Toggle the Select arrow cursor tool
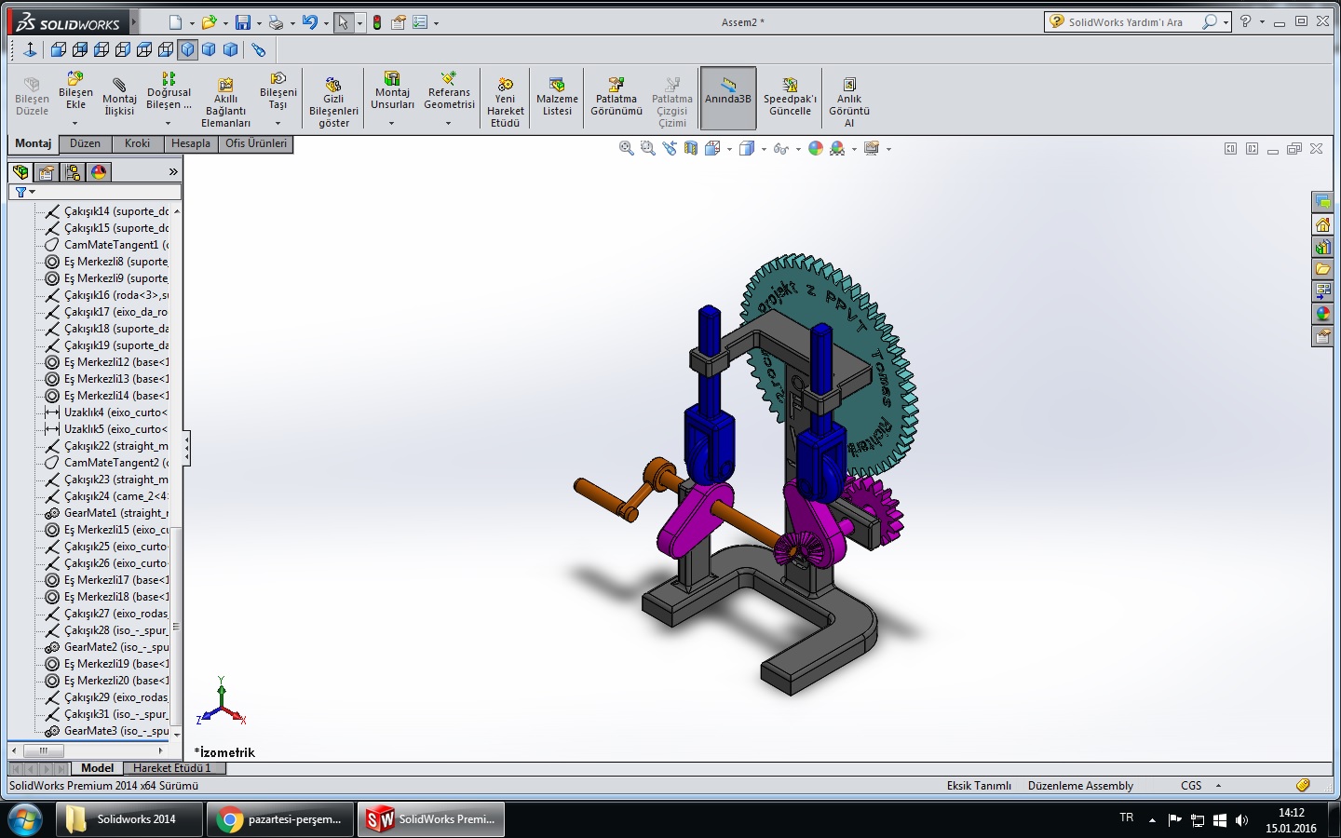1341x838 pixels. 343,22
